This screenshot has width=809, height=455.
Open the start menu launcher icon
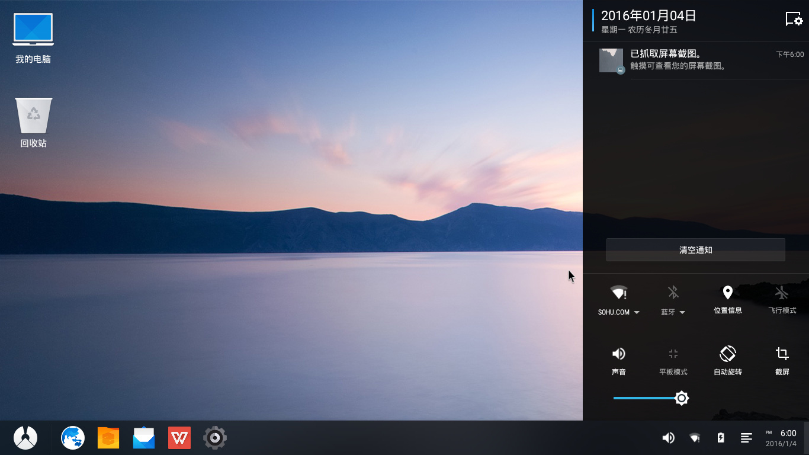tap(25, 438)
